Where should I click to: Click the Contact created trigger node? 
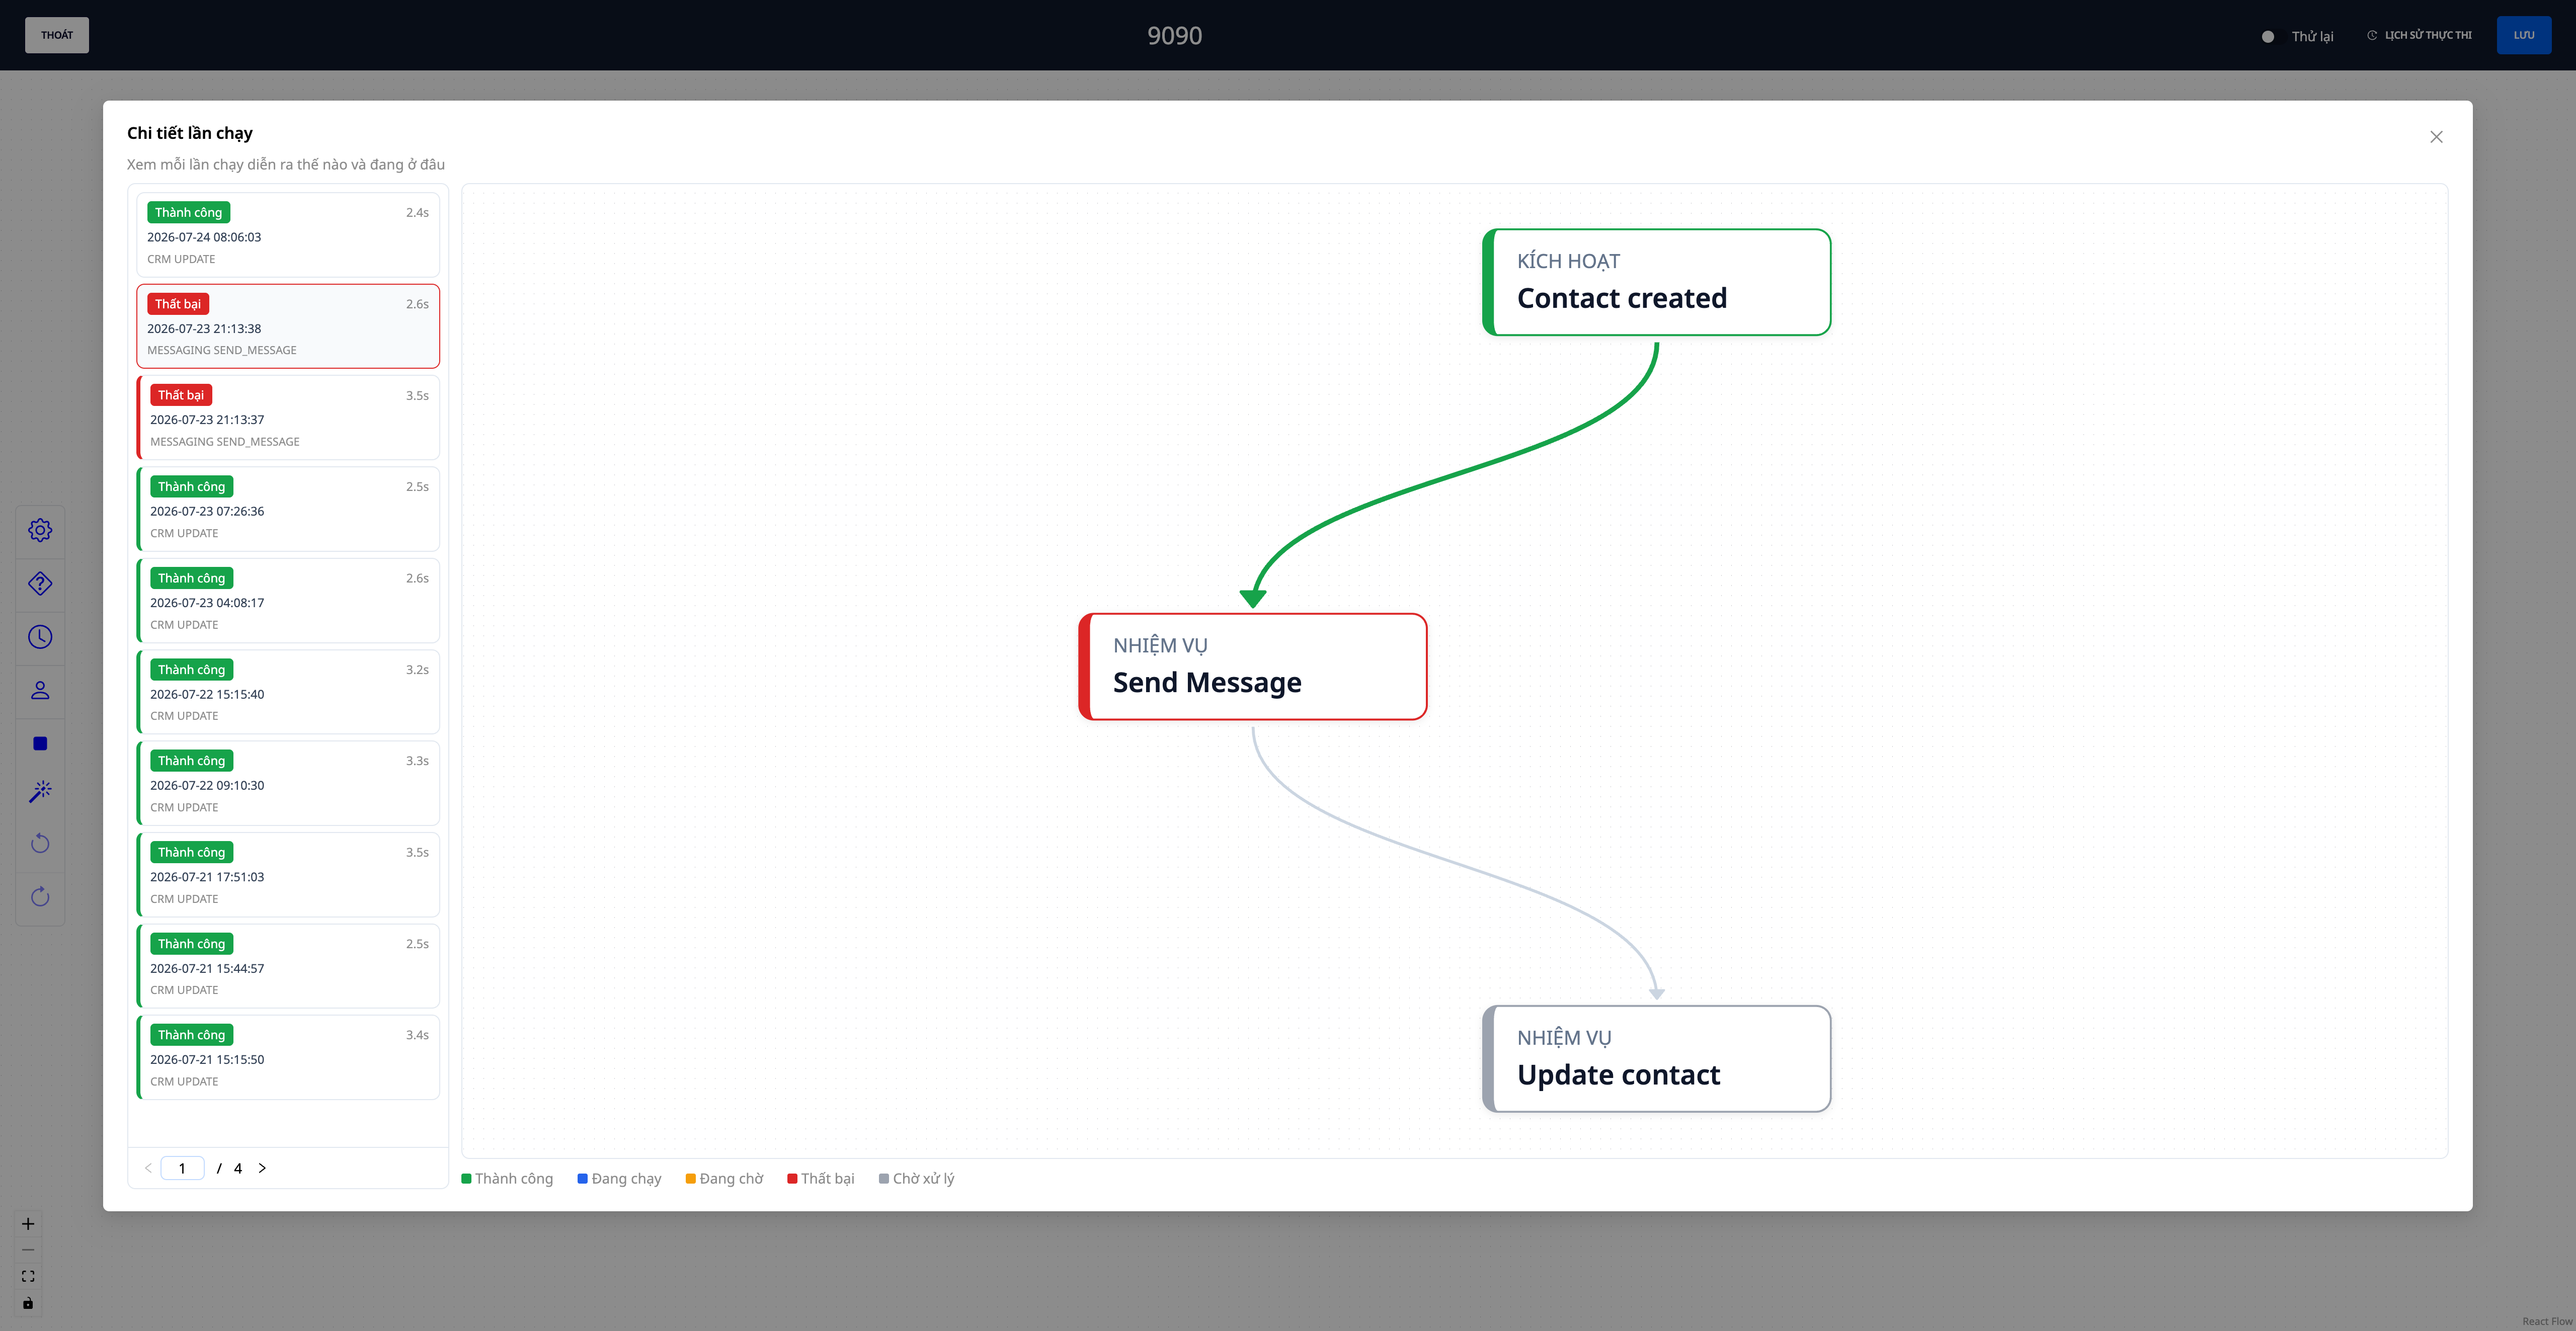1656,282
